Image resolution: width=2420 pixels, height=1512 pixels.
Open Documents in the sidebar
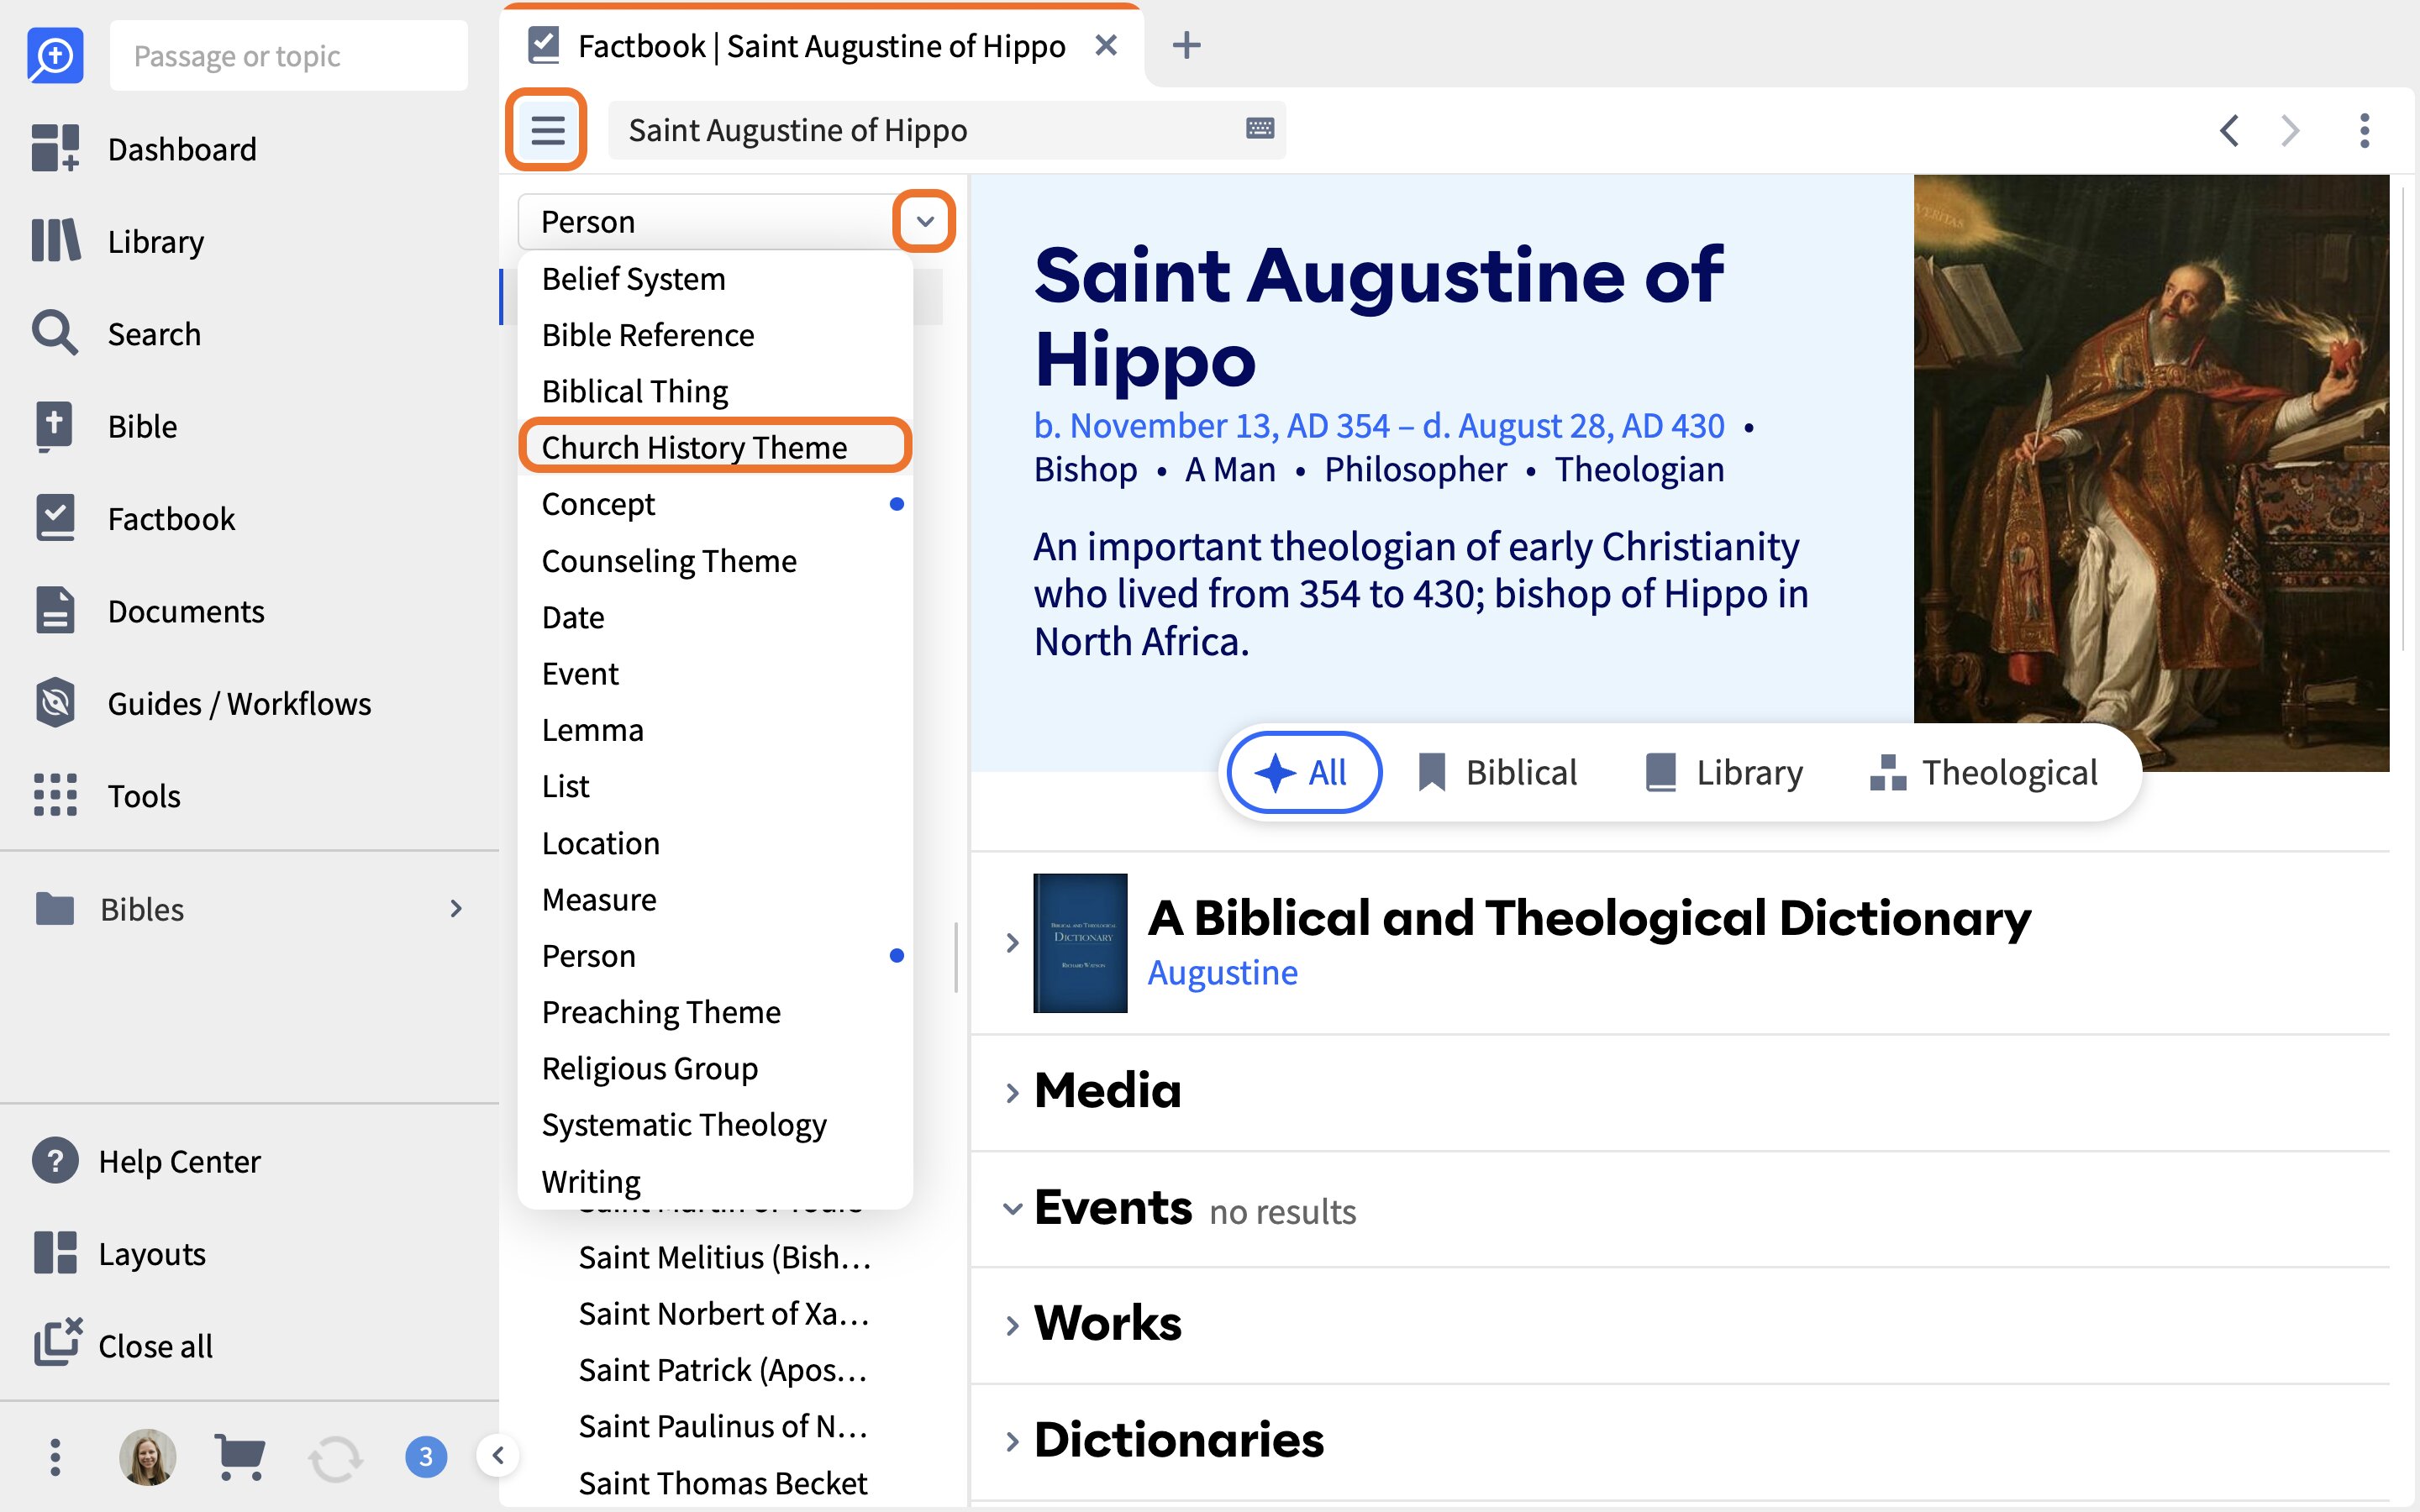point(149,610)
